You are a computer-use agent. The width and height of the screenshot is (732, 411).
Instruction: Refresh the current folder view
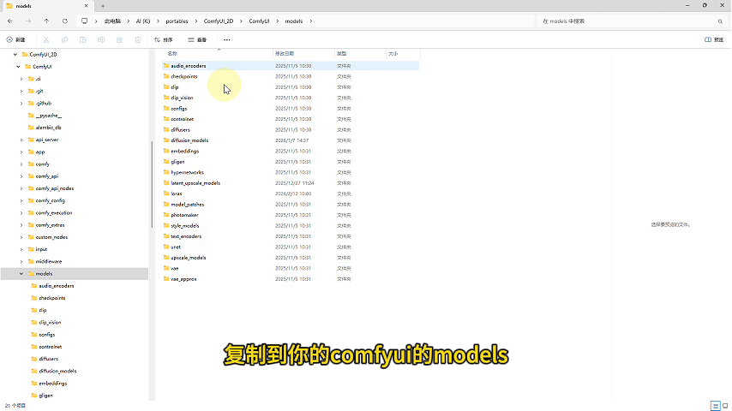[x=65, y=21]
